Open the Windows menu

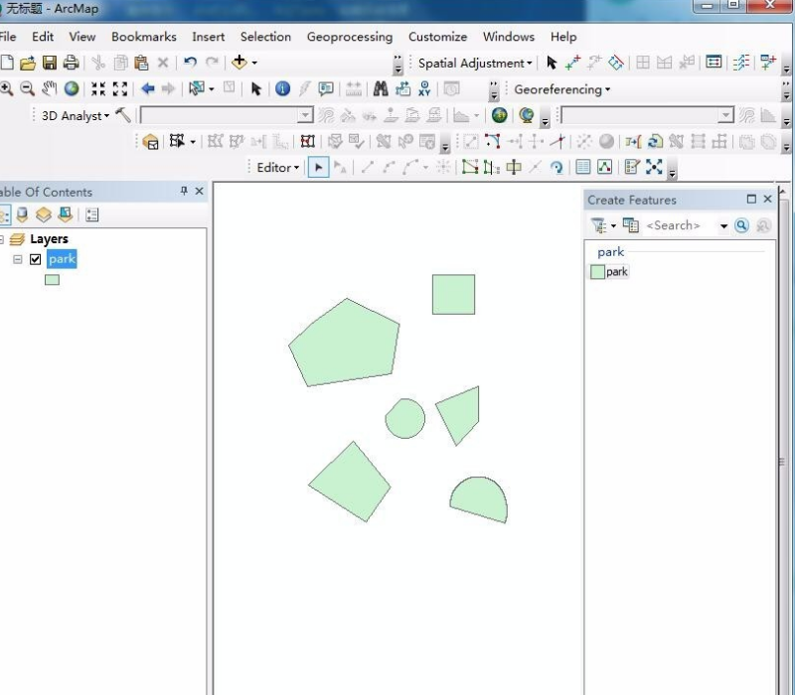tap(509, 37)
